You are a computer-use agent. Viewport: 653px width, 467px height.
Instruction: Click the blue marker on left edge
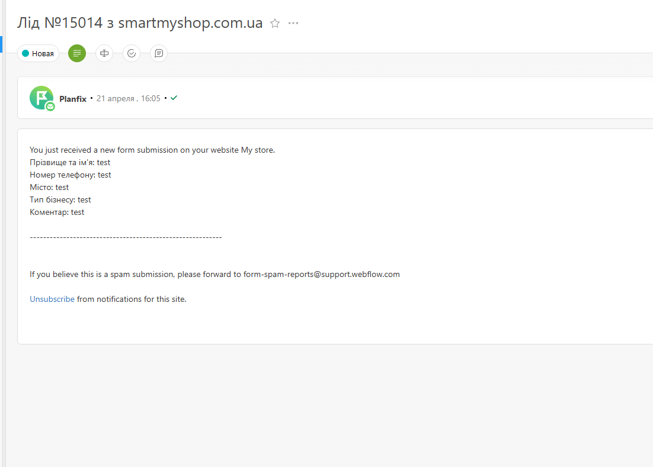[1, 44]
